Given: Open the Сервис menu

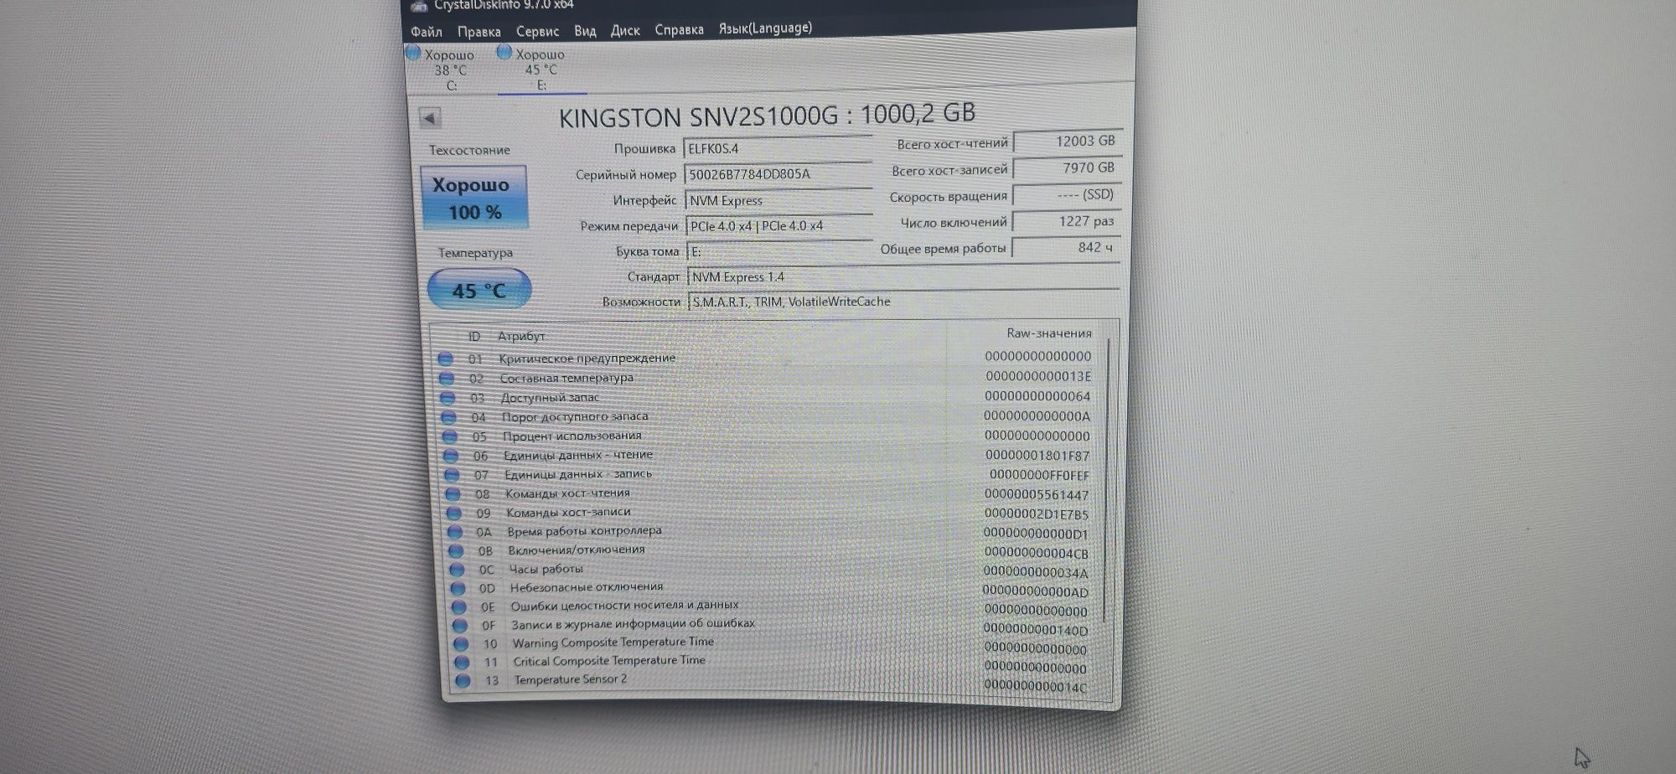Looking at the screenshot, I should tap(537, 31).
